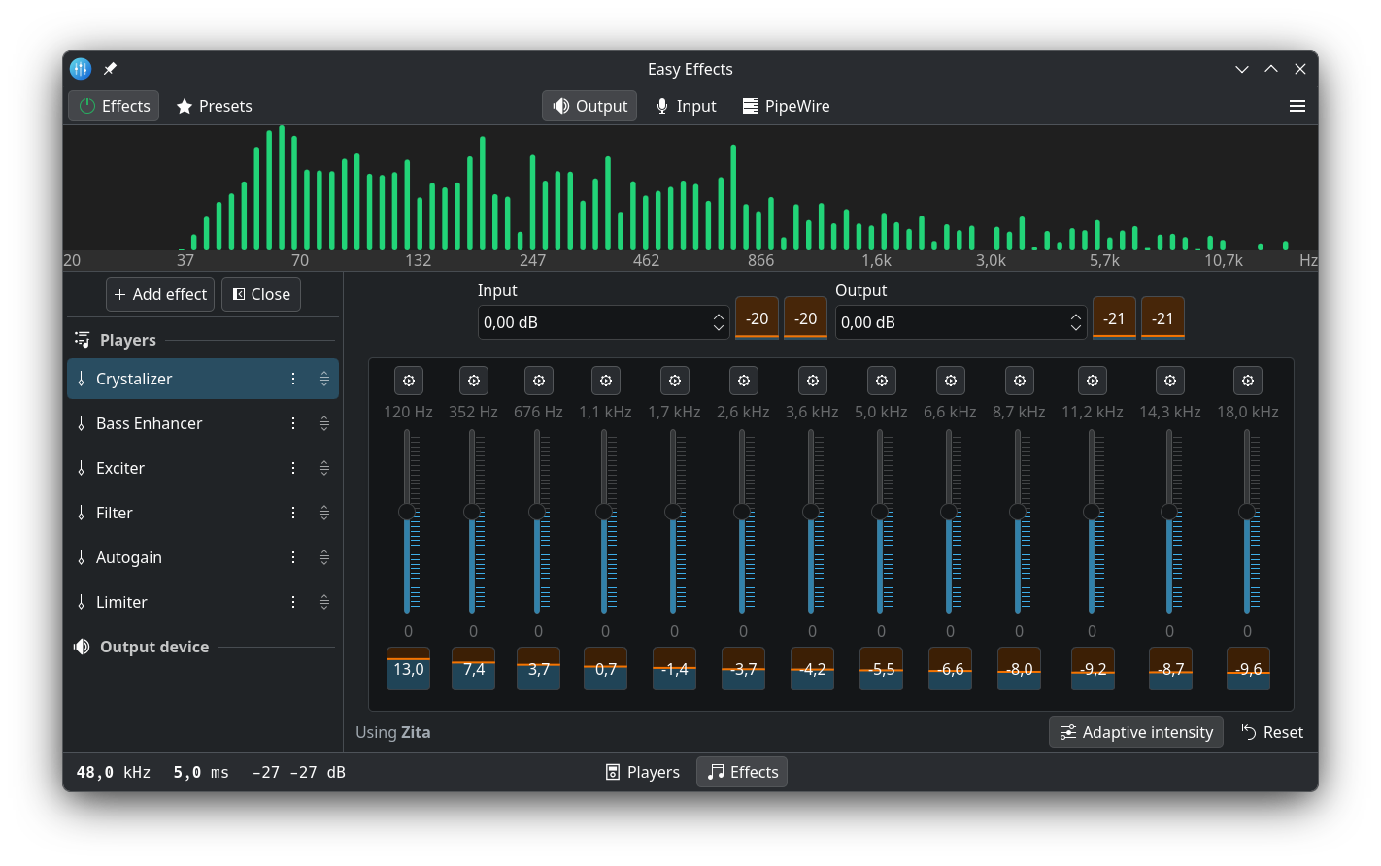The image size is (1381, 866).
Task: Switch to the PipeWire tab
Action: tap(786, 106)
